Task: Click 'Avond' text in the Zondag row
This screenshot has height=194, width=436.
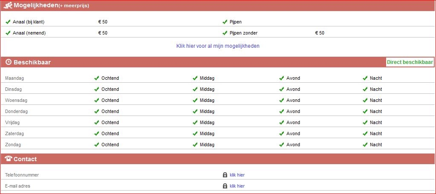Action: click(x=293, y=145)
